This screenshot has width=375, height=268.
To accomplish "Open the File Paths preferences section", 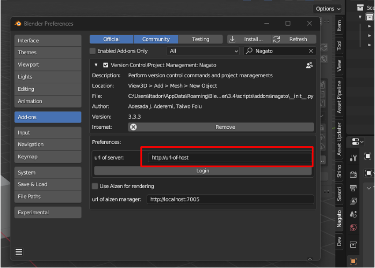I will [x=48, y=197].
